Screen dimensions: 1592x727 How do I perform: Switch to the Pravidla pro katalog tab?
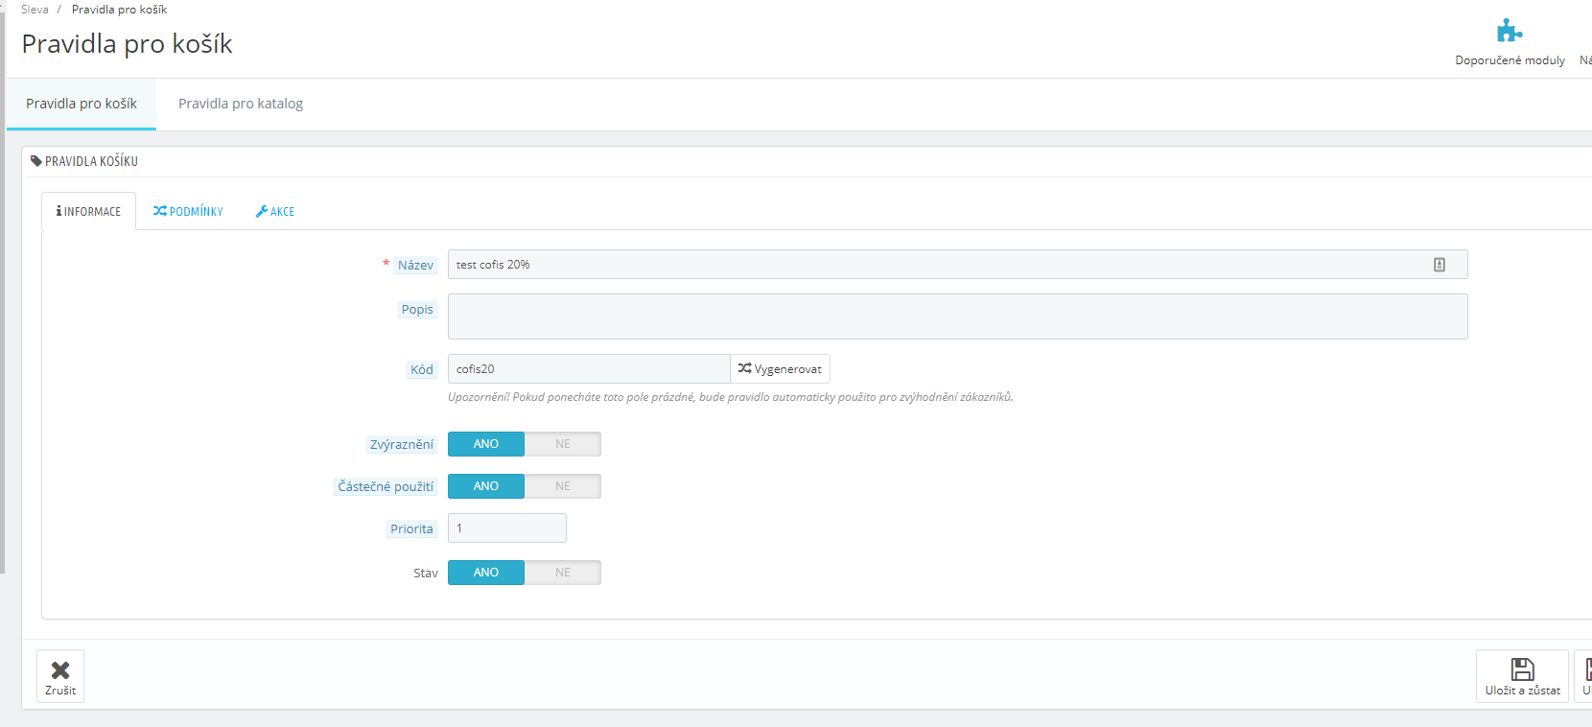(x=241, y=104)
